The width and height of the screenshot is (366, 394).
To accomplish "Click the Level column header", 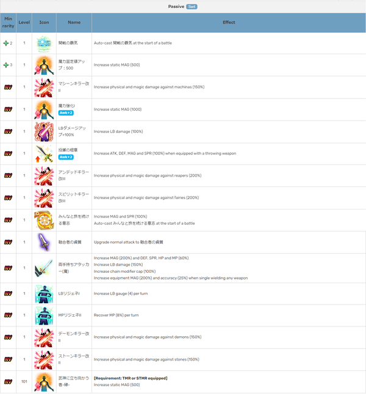I will (x=24, y=23).
